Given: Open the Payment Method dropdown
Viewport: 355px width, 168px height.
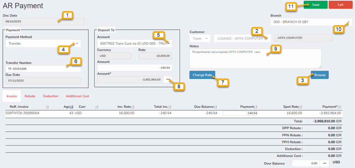Looking at the screenshot, I should click(x=43, y=44).
